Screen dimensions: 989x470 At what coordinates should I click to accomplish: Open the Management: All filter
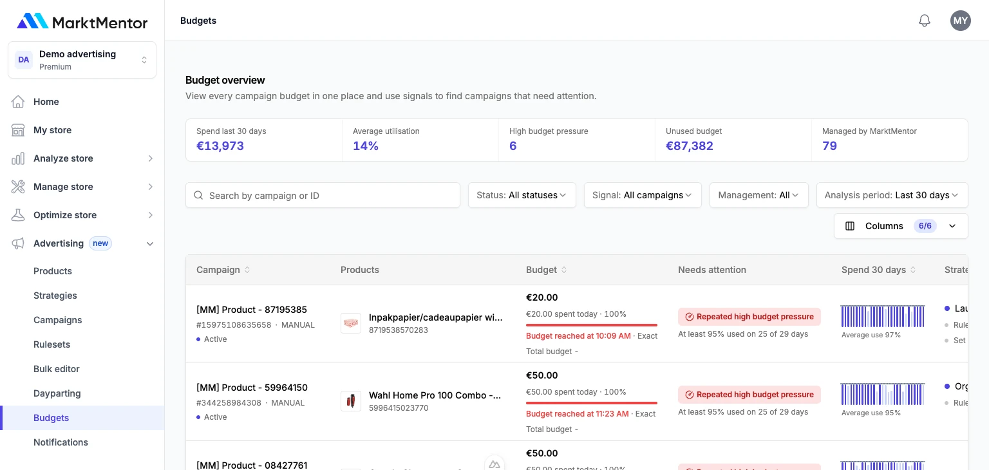(759, 195)
